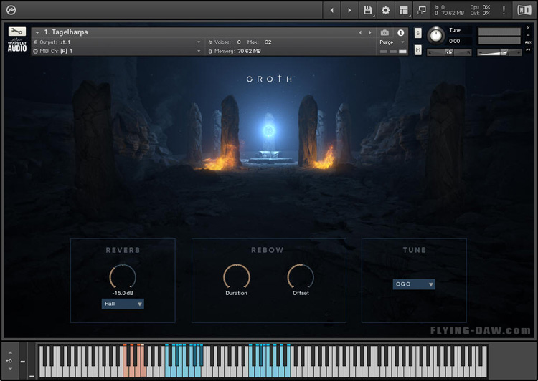Viewport: 538px width, 381px height.
Task: Select previous instrument with left arrow near camera
Action: (360, 32)
